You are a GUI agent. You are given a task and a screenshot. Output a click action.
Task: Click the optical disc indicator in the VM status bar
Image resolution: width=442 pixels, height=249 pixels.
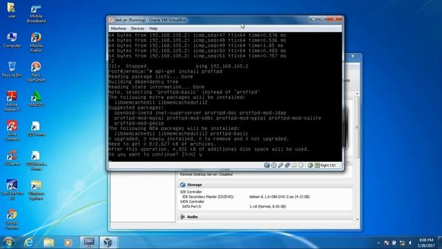pyautogui.click(x=273, y=165)
